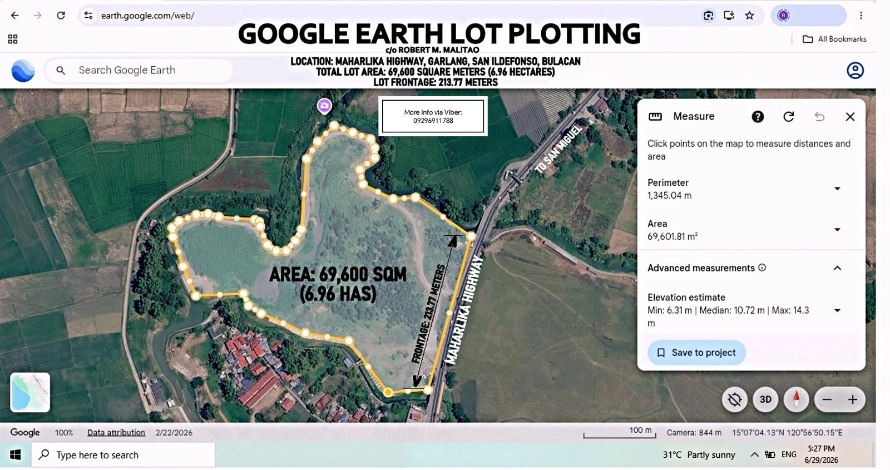Click Area value 69,601.81 m²

673,236
